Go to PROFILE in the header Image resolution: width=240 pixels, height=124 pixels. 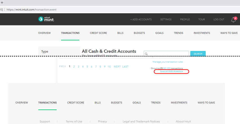(185, 19)
